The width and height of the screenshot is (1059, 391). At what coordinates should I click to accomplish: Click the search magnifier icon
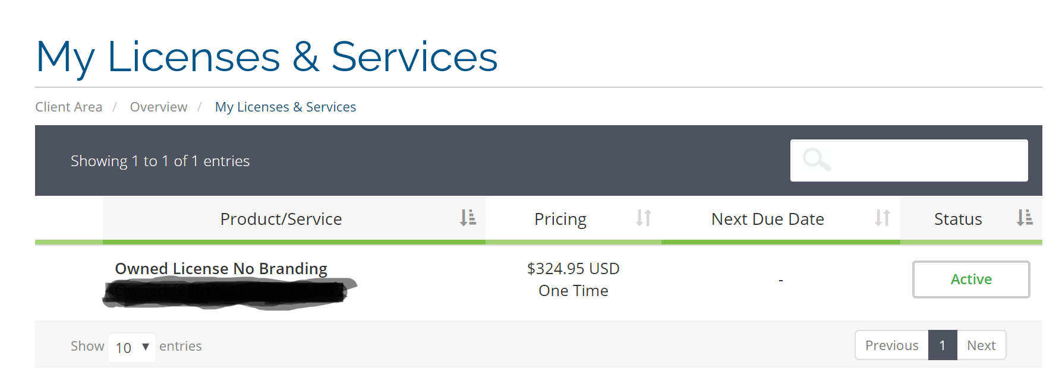[816, 160]
